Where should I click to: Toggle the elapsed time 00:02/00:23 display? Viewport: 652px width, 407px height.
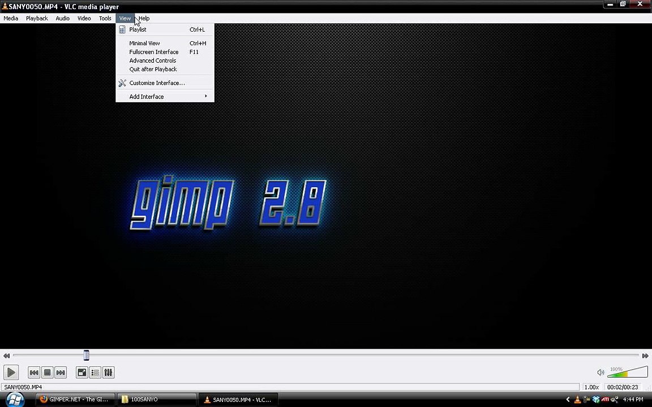pyautogui.click(x=623, y=387)
